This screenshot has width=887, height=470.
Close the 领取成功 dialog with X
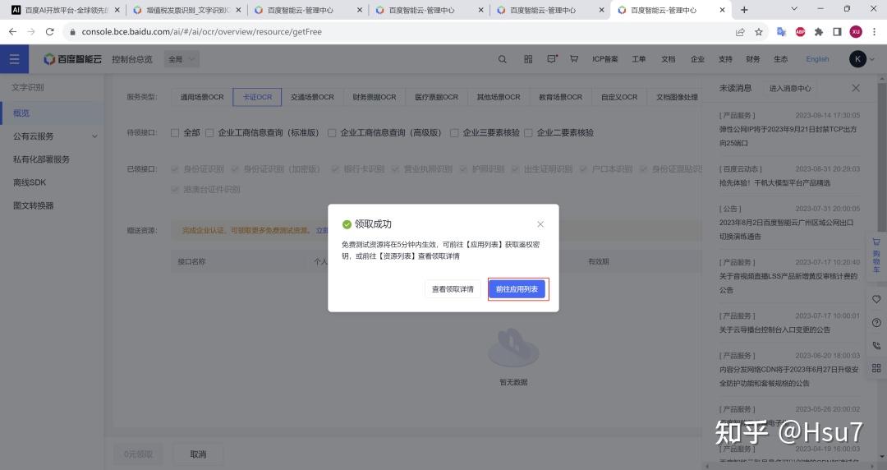540,224
